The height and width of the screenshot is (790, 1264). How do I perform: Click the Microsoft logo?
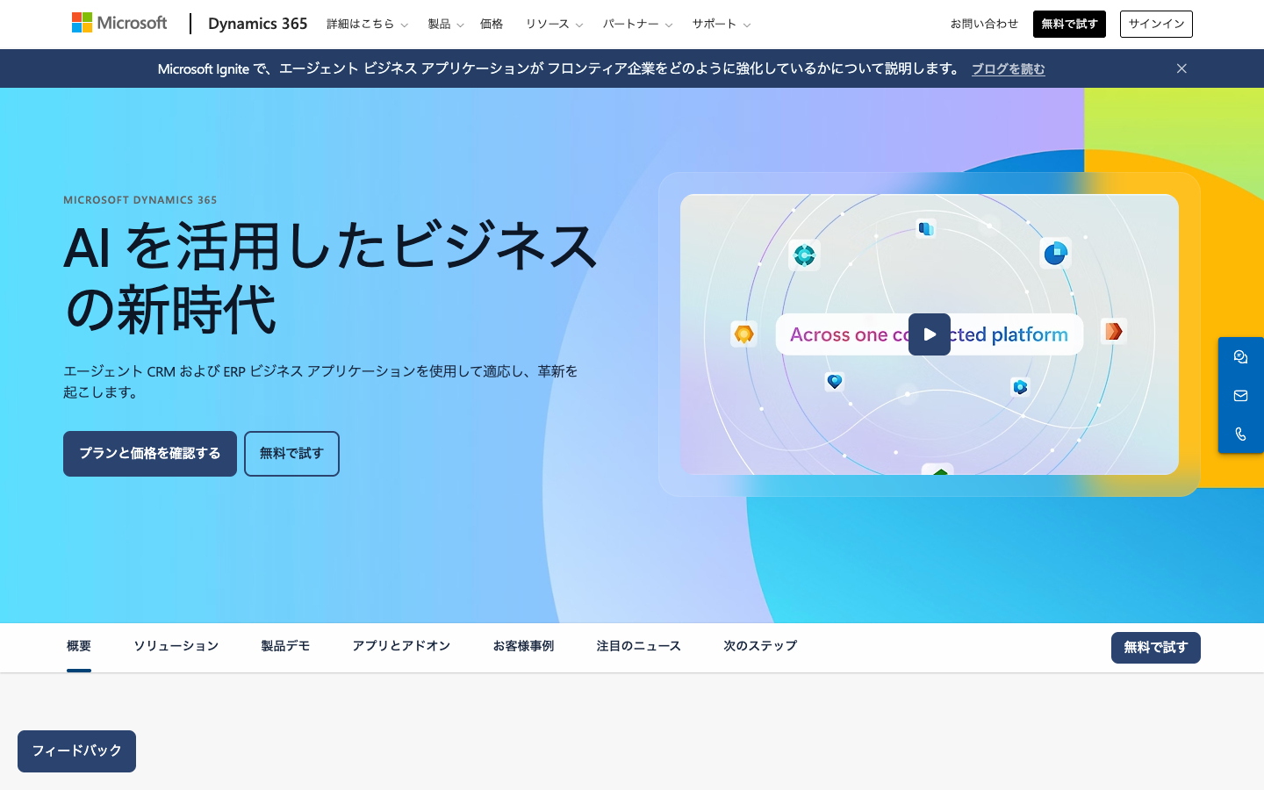point(119,24)
